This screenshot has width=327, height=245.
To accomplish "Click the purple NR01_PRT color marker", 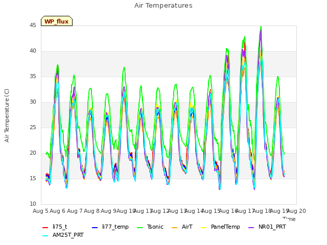I will click(251, 228).
